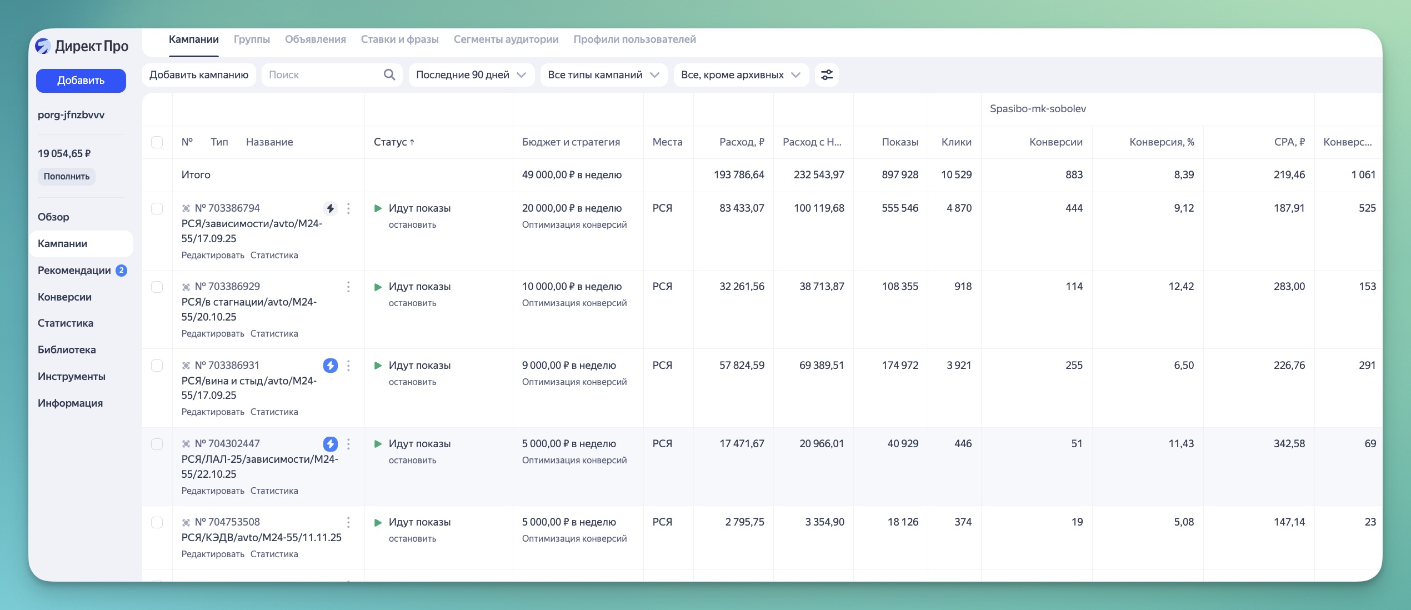Click blue lightning icon on campaign 703386931

coord(331,366)
